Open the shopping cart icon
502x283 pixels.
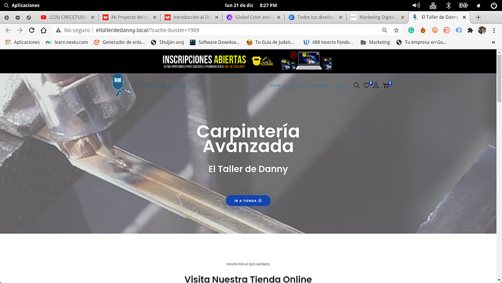[386, 86]
